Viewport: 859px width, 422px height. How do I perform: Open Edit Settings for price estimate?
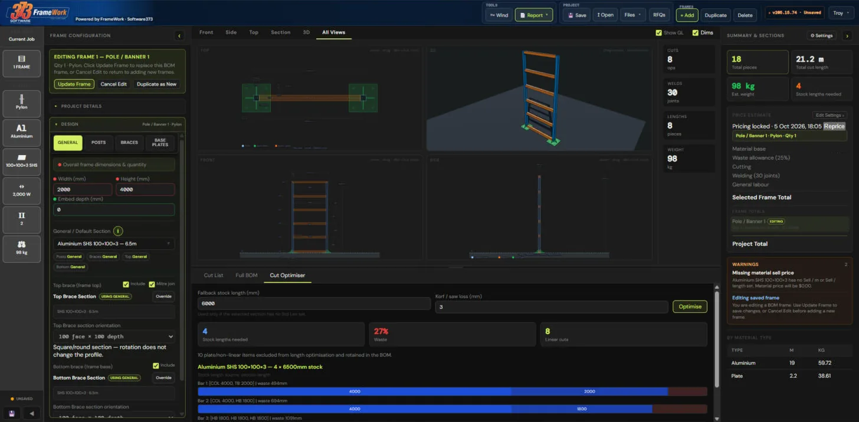pos(830,115)
